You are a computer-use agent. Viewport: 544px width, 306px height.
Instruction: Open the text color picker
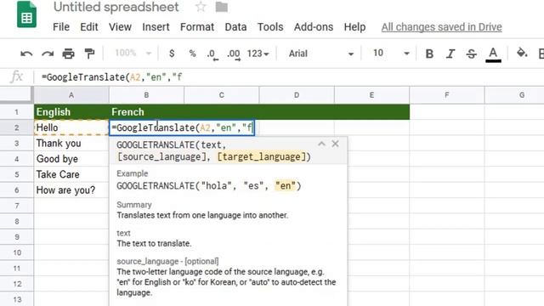click(x=493, y=54)
